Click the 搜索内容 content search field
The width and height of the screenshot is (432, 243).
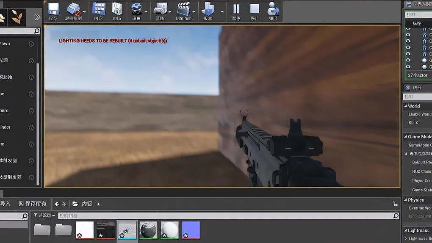click(229, 215)
